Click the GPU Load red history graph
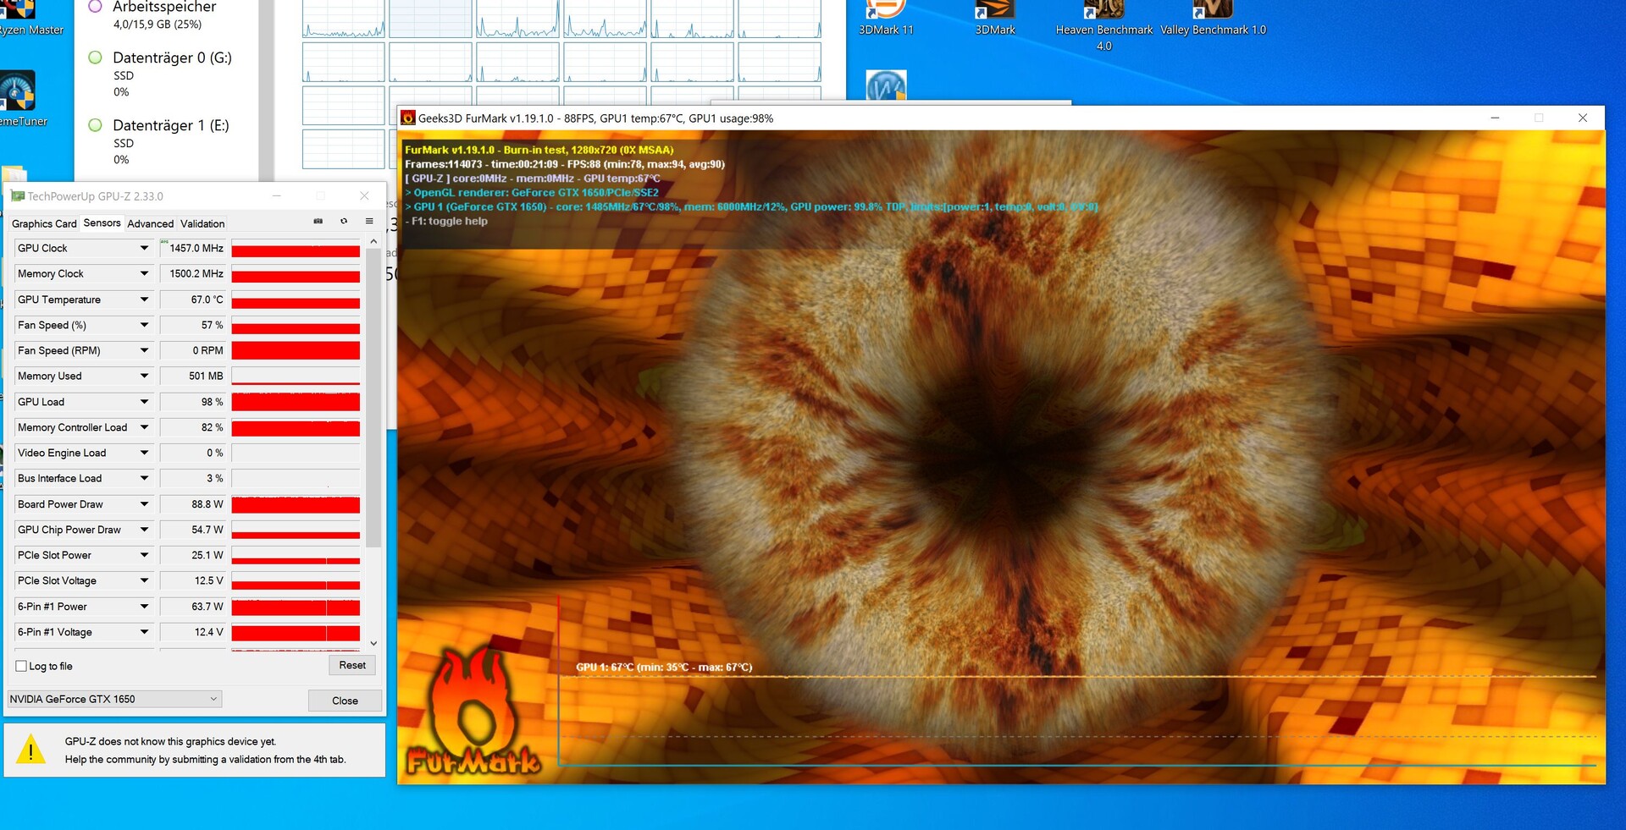 [296, 402]
